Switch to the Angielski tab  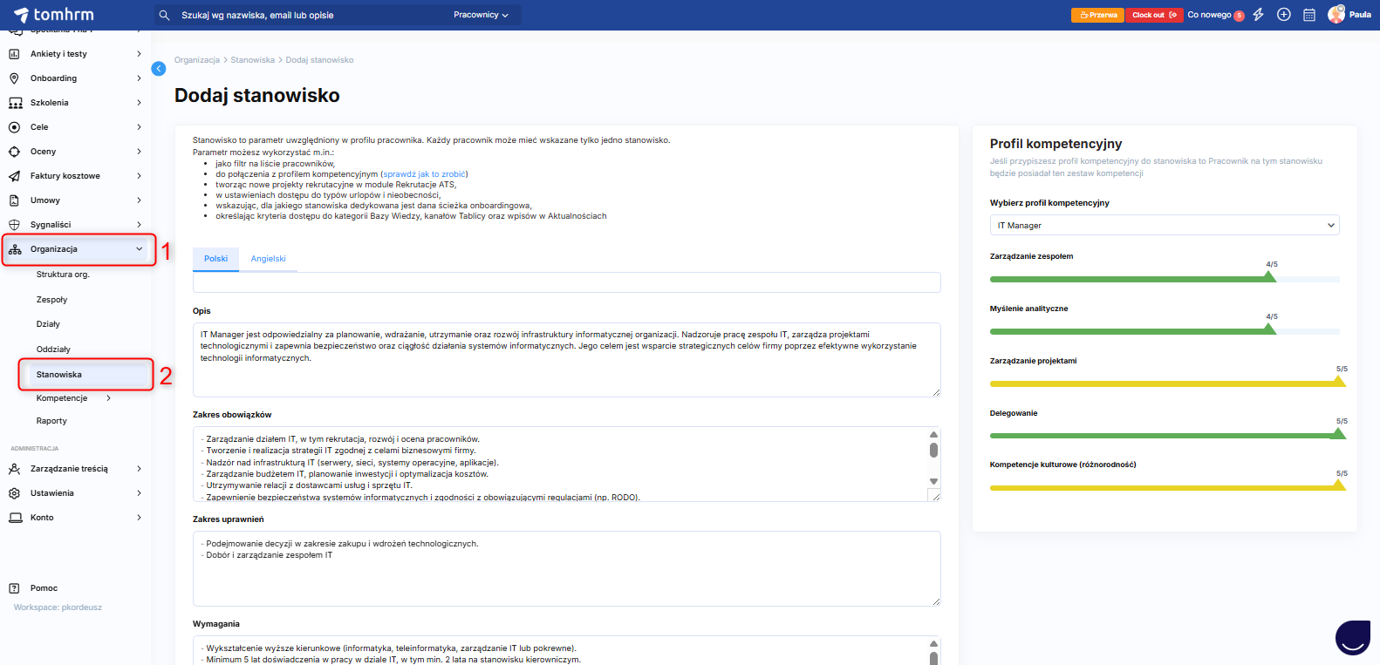click(x=268, y=259)
